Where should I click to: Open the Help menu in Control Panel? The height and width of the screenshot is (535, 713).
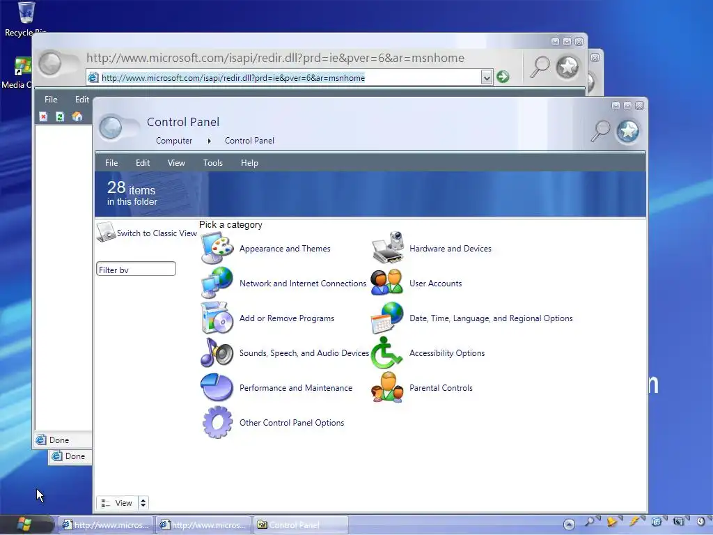pos(249,163)
